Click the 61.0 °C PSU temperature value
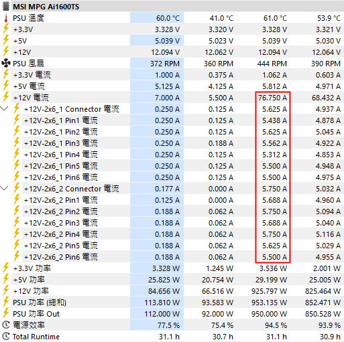Screen dimensions: 344x342 point(275,18)
